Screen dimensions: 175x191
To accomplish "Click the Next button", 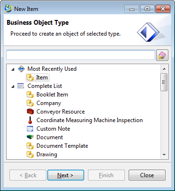I will tap(66, 175).
